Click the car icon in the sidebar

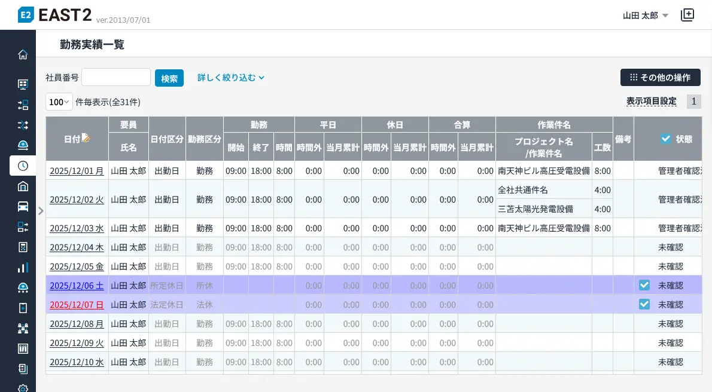pyautogui.click(x=23, y=206)
